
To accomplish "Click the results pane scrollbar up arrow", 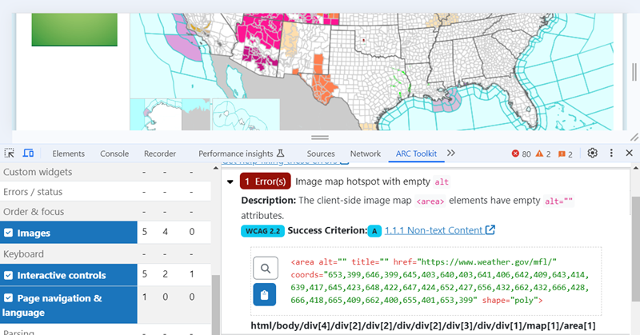I will [x=635, y=167].
